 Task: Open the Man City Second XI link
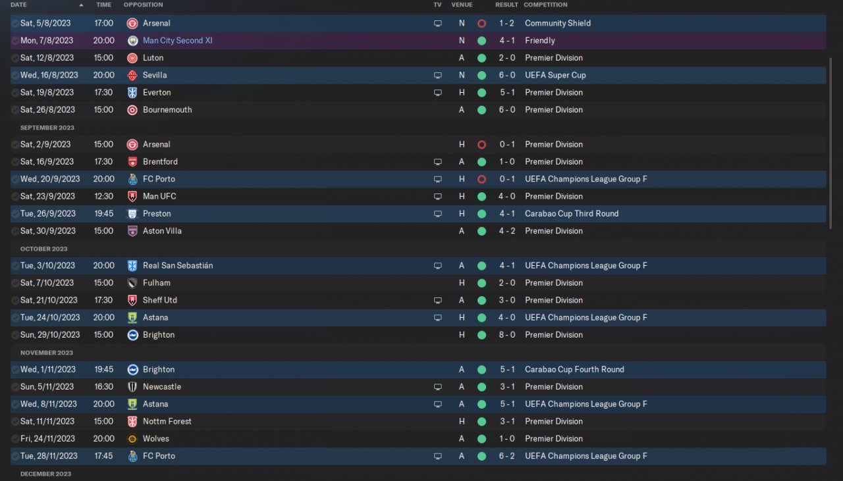click(x=177, y=41)
